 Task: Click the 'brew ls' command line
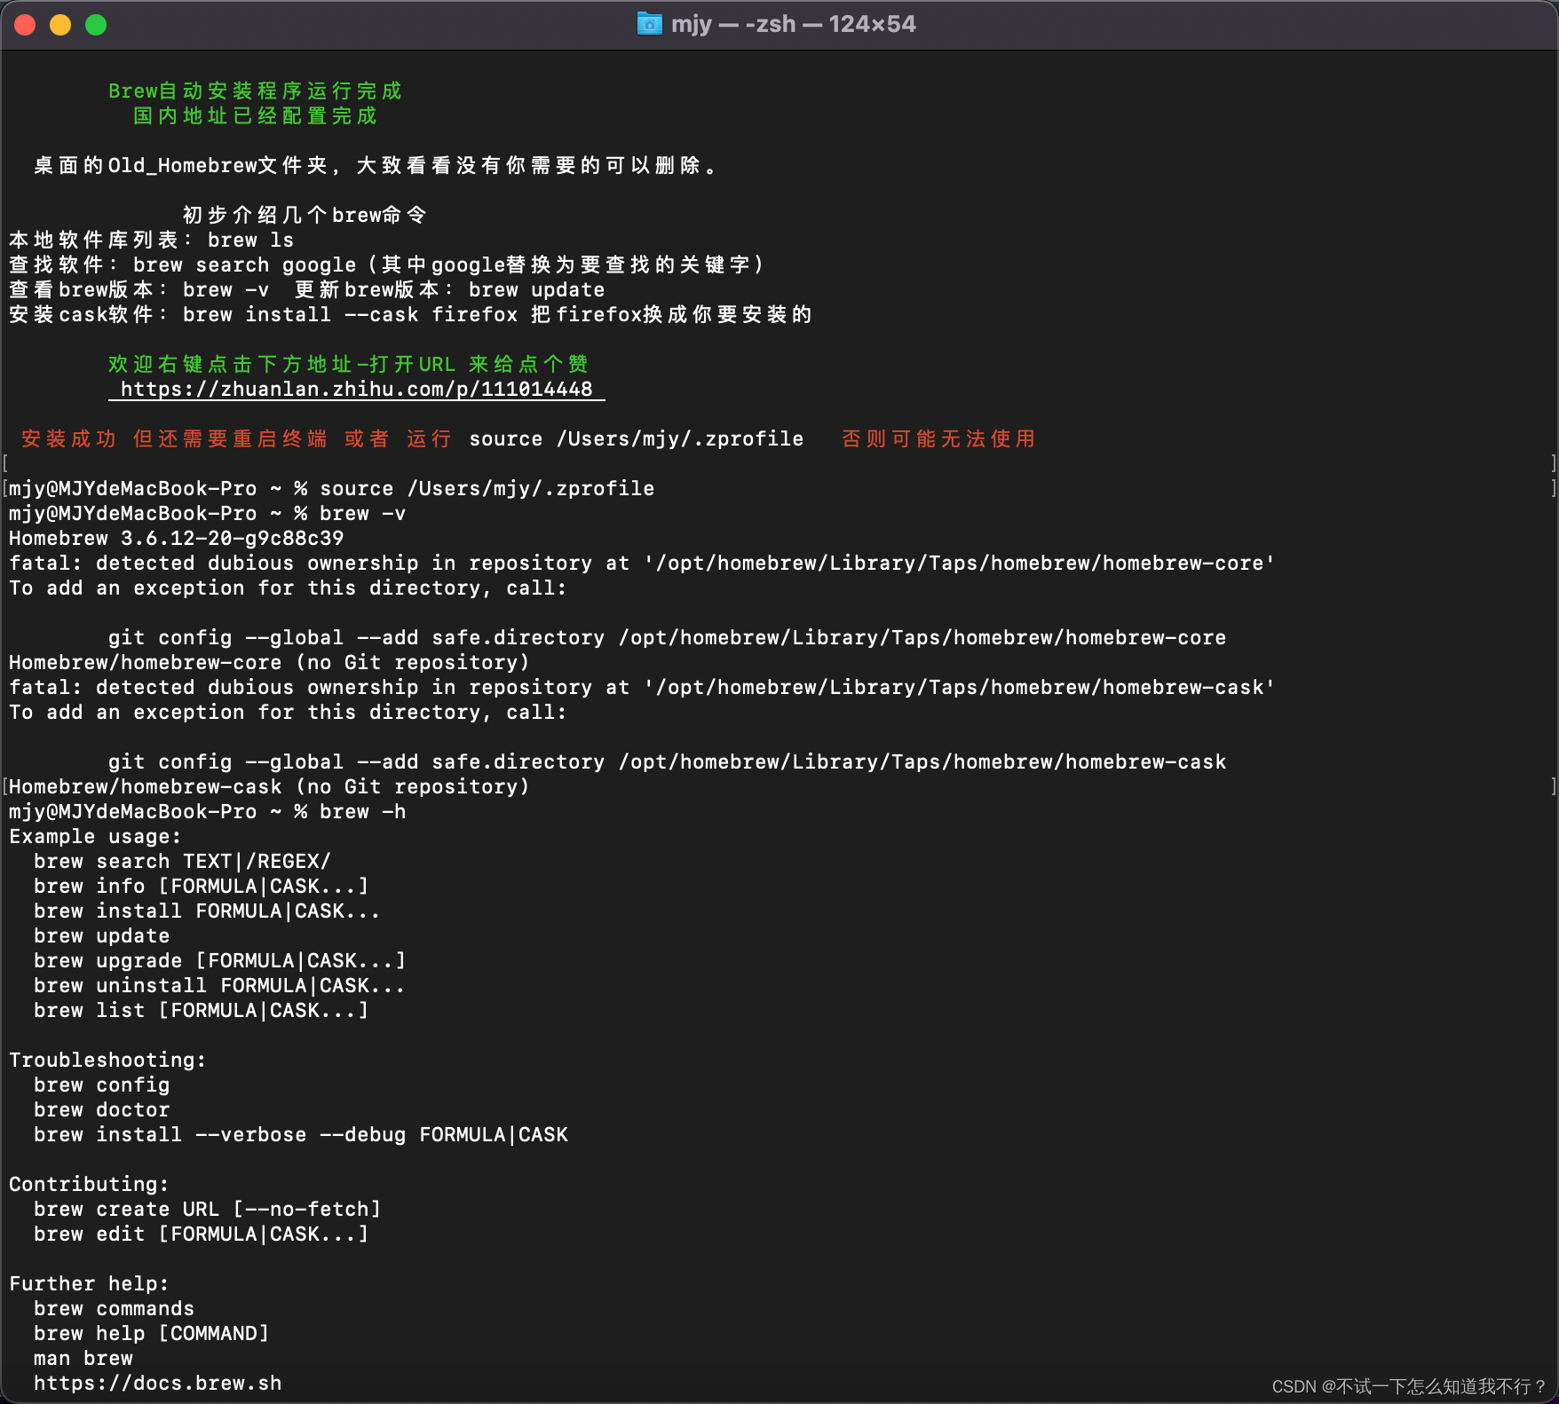(151, 241)
